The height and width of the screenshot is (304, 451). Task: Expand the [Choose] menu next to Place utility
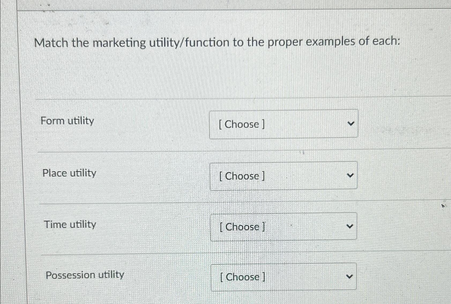point(283,175)
